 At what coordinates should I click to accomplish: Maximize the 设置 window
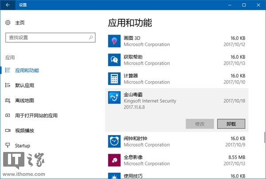pos(244,5)
